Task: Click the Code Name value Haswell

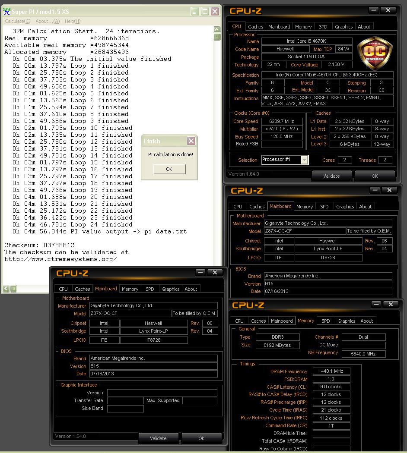Action: coord(285,49)
